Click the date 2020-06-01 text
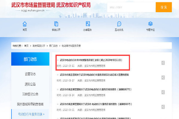The height and width of the screenshot is (119, 179). pos(69,110)
